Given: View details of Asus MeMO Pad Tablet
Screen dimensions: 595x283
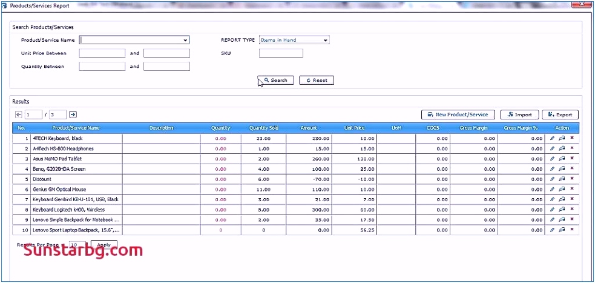Looking at the screenshot, I should 562,159.
